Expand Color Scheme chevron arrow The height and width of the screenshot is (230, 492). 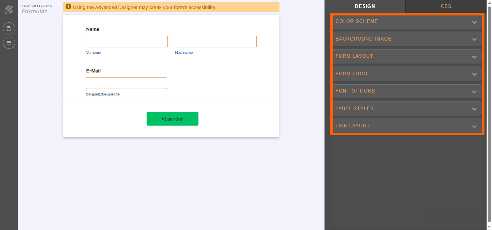point(474,22)
